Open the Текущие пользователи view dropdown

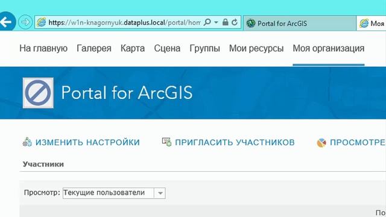pos(114,193)
